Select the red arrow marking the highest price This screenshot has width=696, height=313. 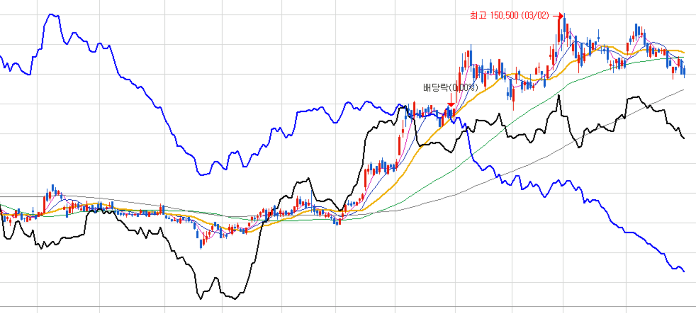(x=559, y=16)
